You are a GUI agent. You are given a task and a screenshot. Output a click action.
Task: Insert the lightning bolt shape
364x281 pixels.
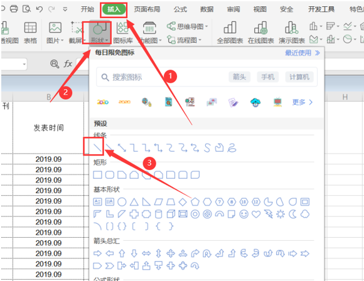click(x=269, y=214)
